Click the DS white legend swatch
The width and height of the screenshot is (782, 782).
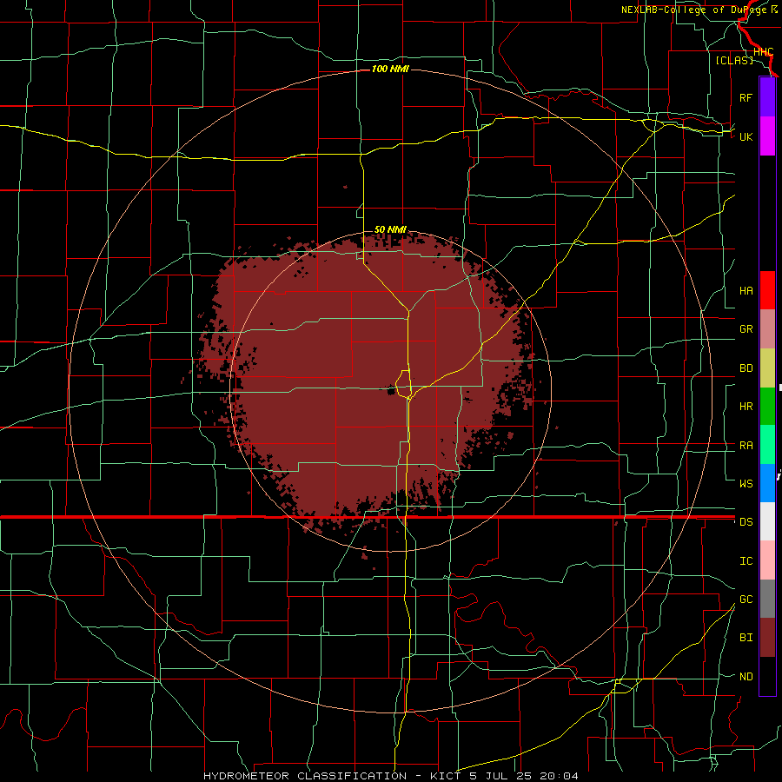point(767,521)
